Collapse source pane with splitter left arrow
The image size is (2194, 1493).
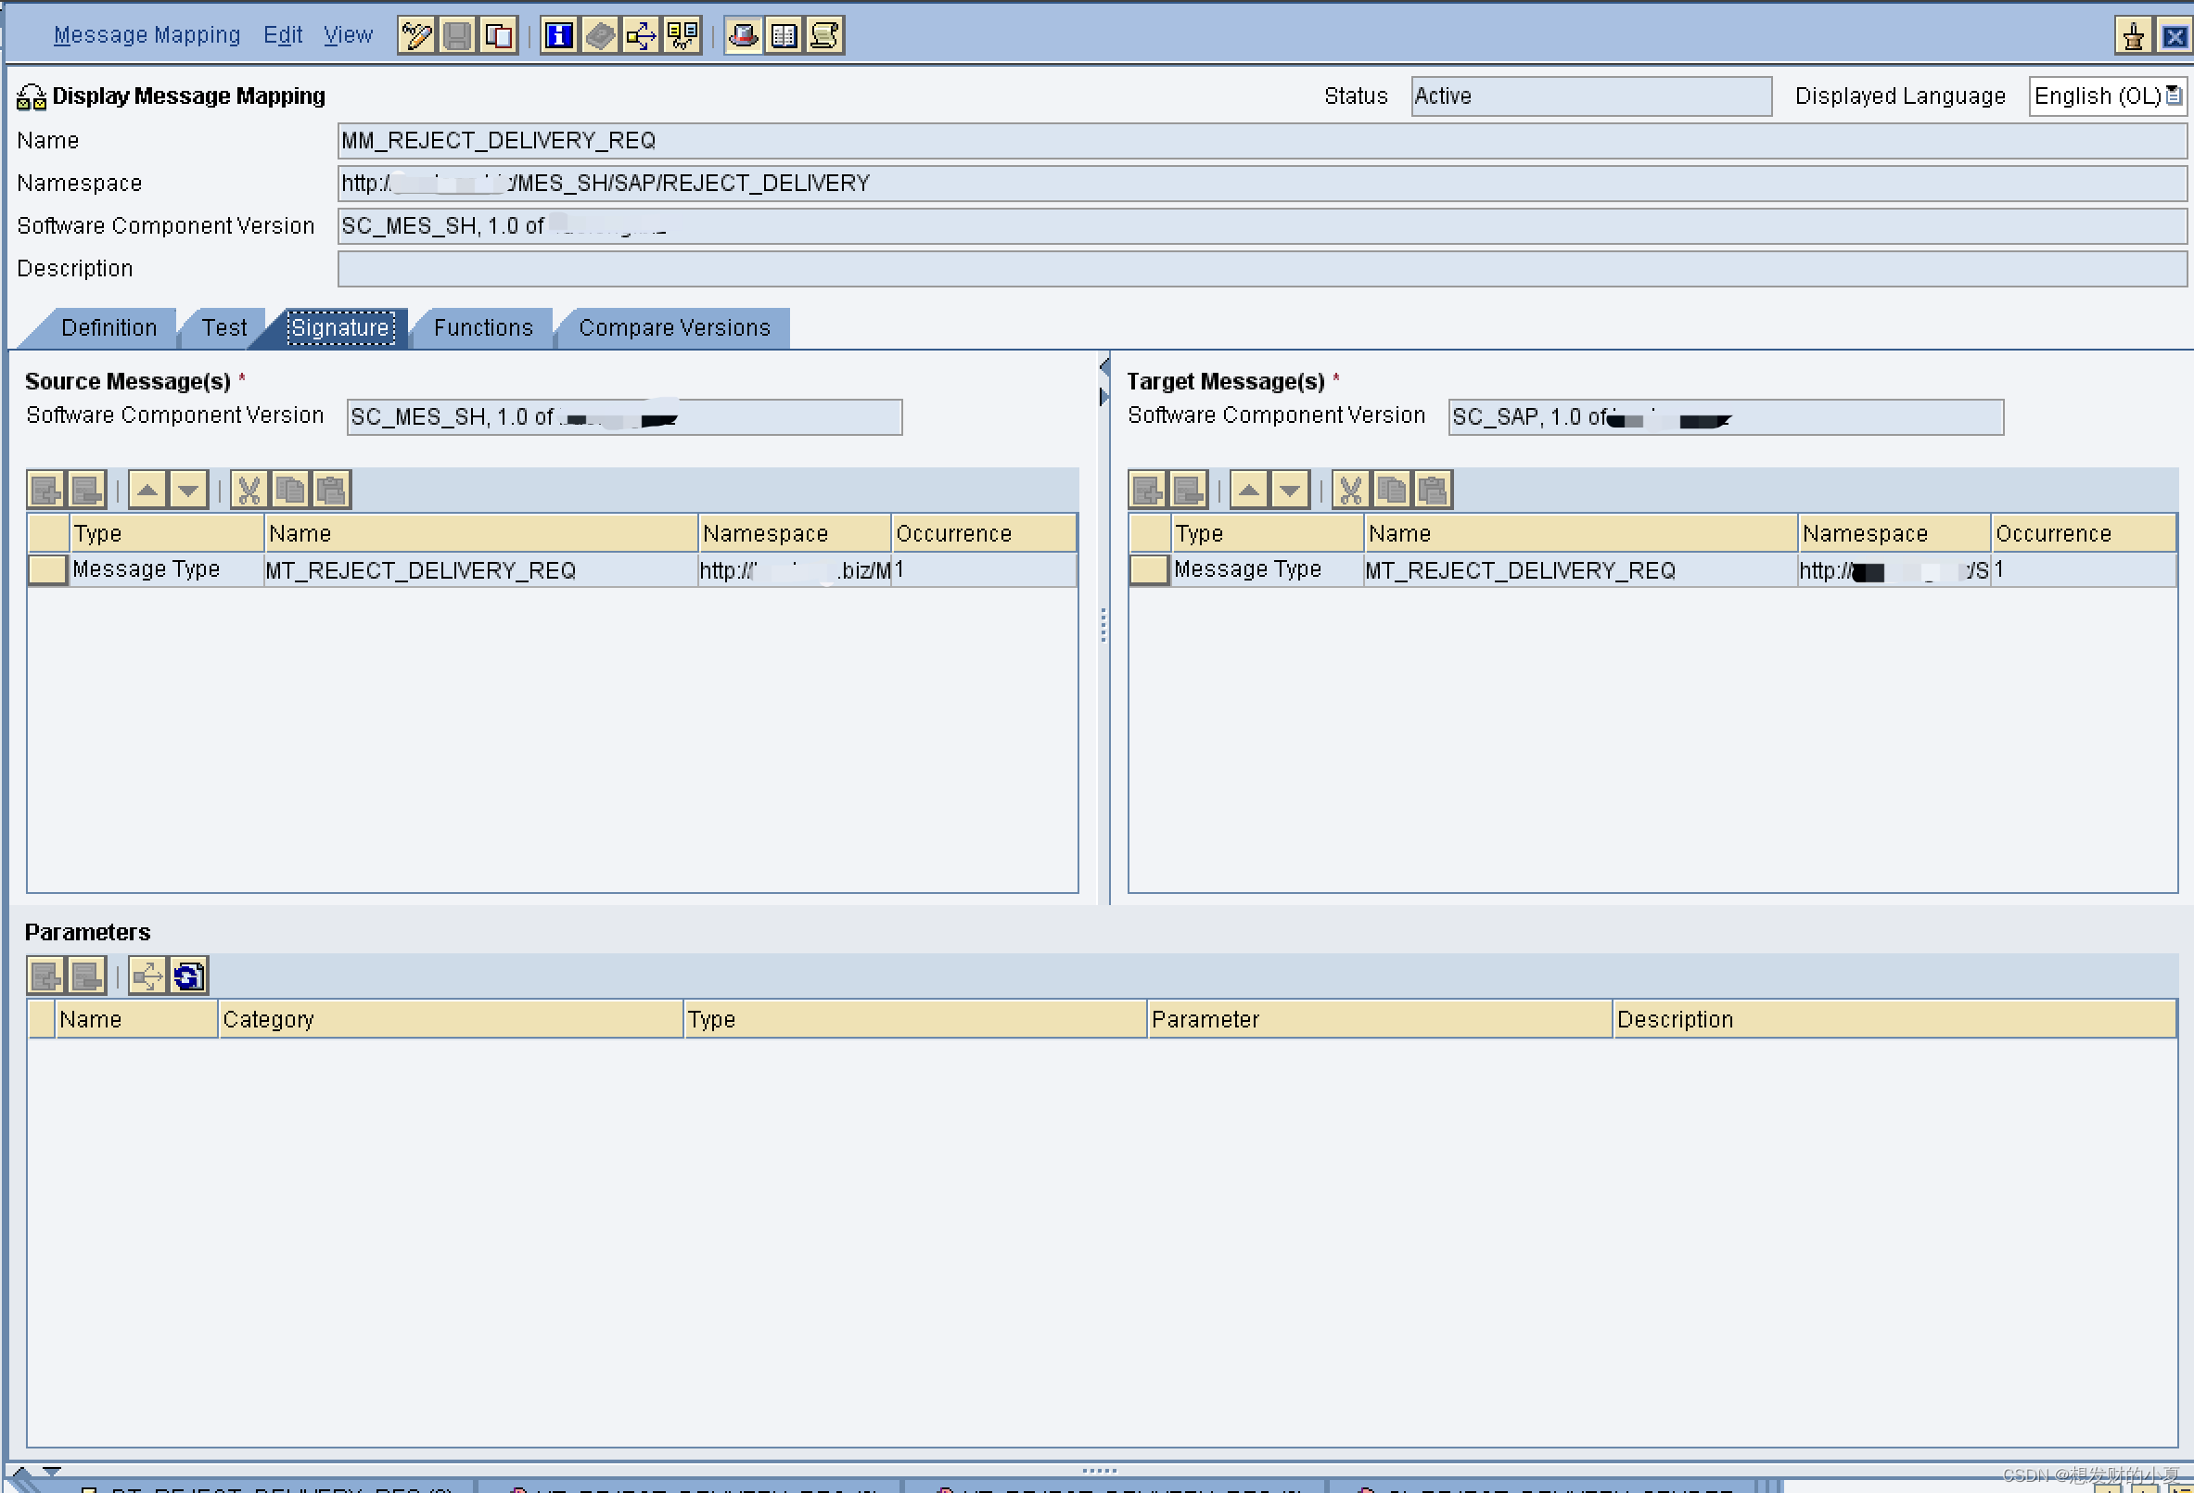coord(1103,365)
